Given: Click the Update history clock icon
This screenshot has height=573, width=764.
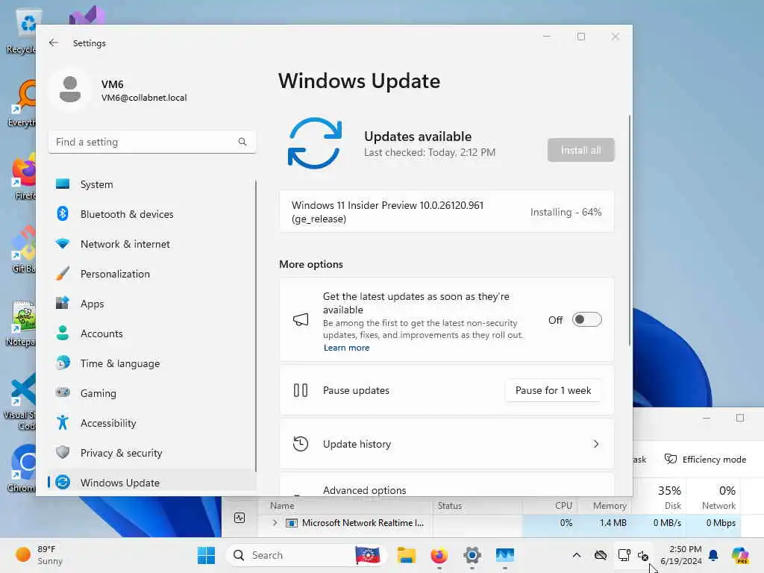Looking at the screenshot, I should [301, 444].
